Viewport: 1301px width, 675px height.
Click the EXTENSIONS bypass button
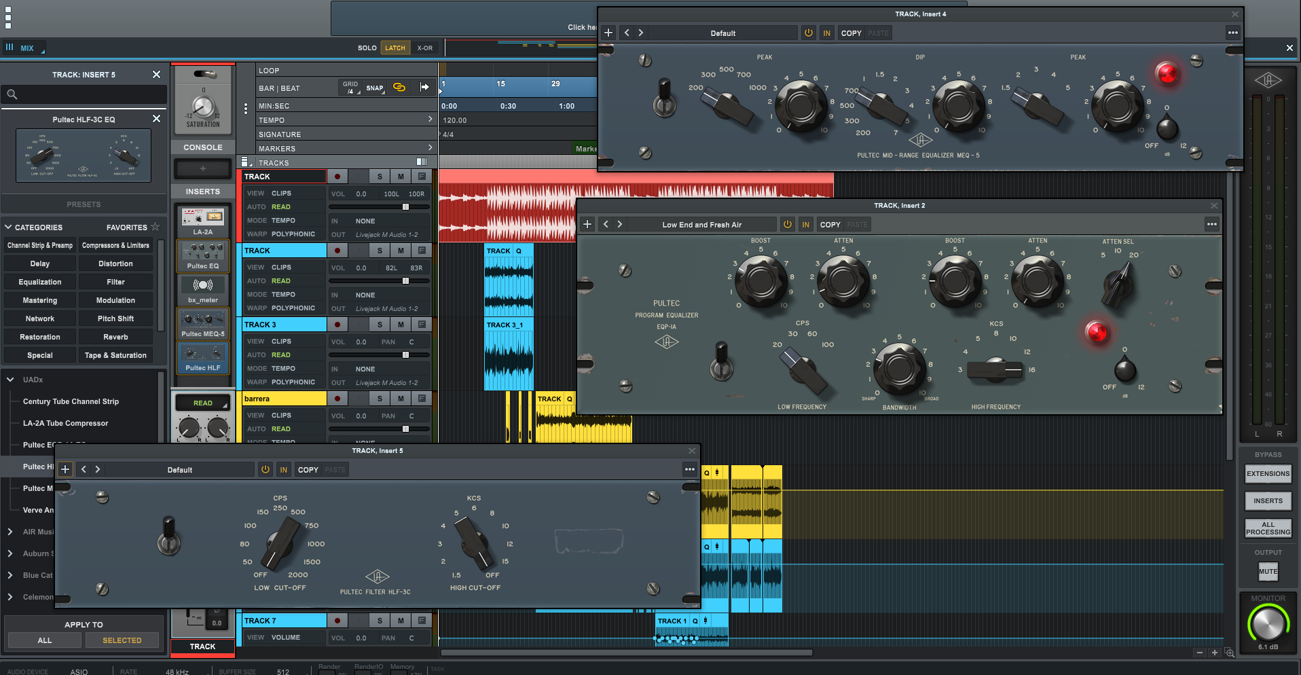[x=1268, y=473]
